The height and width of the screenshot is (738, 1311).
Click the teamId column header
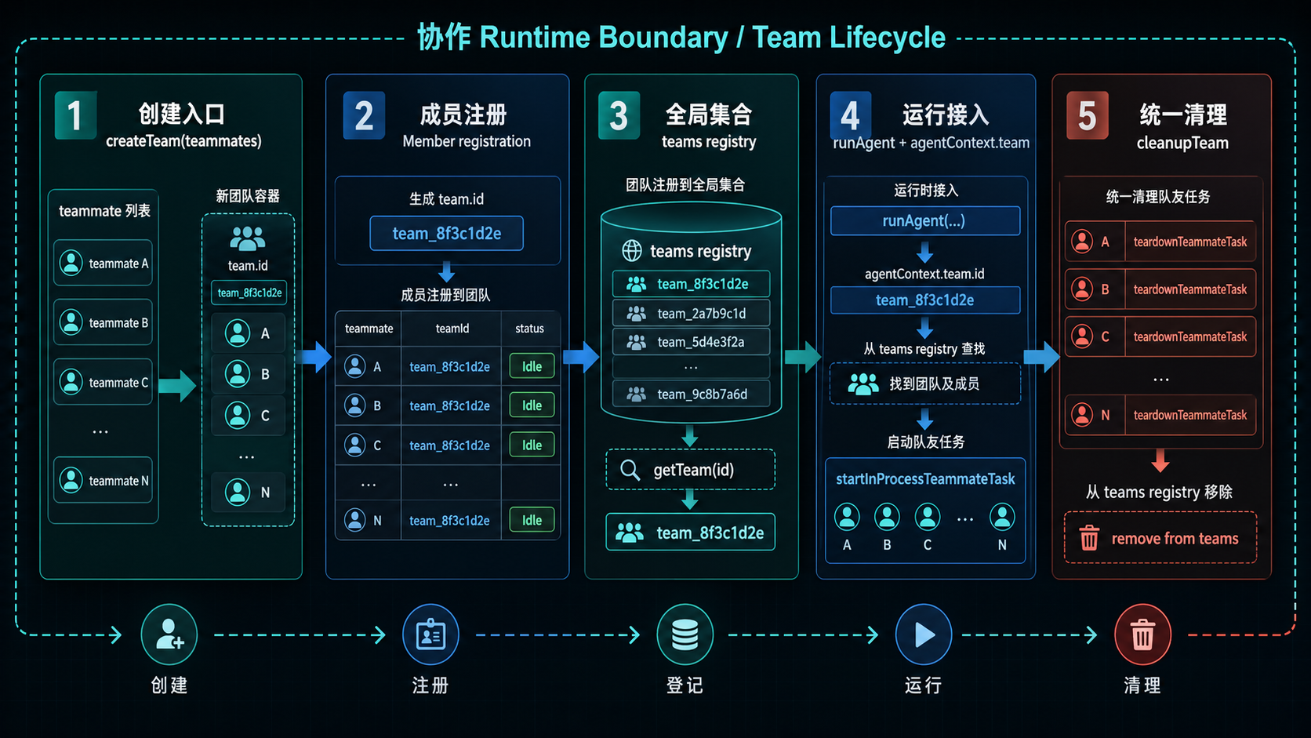click(x=452, y=328)
